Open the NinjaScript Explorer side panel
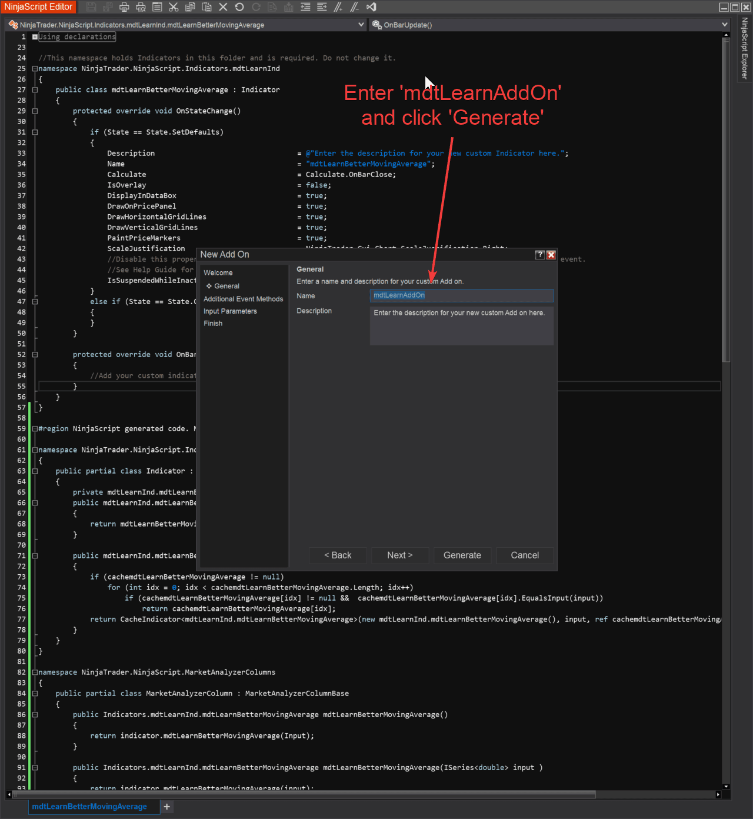 pyautogui.click(x=744, y=48)
